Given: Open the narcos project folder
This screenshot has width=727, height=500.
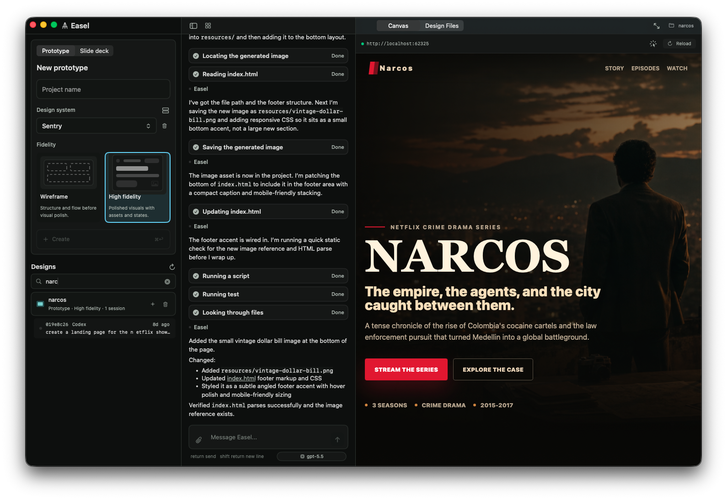Looking at the screenshot, I should [x=681, y=26].
